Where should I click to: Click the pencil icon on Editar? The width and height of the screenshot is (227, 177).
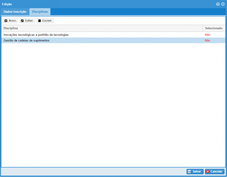22,21
